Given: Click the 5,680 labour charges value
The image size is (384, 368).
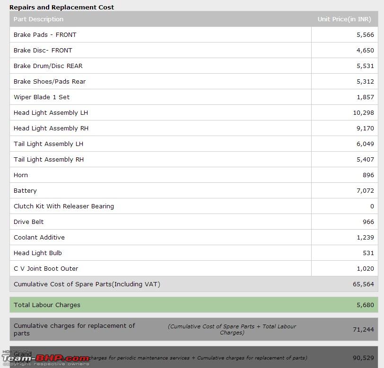Looking at the screenshot, I should tap(365, 305).
